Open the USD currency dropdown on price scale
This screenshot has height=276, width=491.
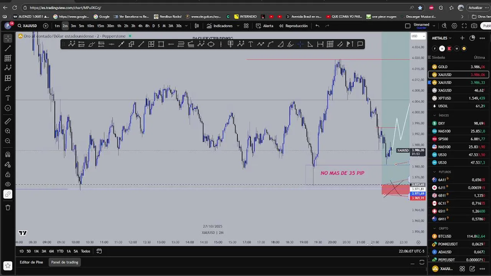tap(418, 36)
